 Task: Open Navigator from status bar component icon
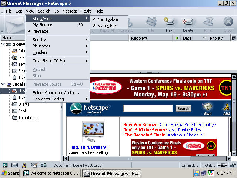pos(5,165)
